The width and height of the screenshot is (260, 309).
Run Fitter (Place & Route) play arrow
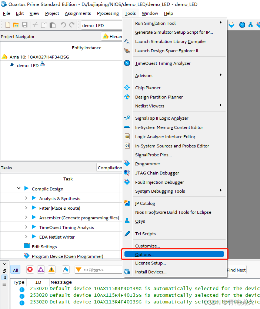point(34,207)
